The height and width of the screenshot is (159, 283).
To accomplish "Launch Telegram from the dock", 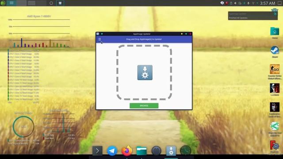I will 112,151.
